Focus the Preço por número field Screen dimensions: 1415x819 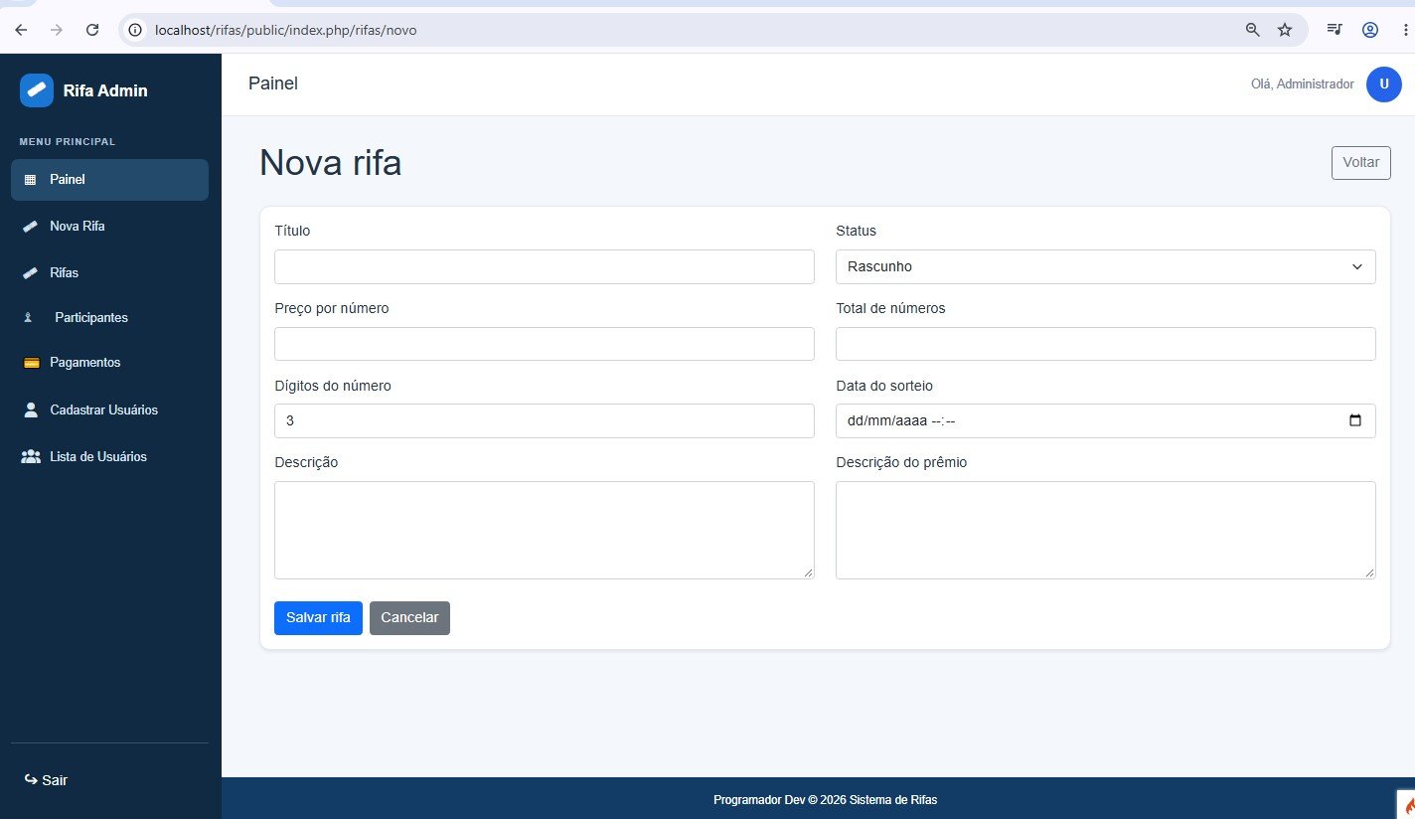click(x=545, y=344)
